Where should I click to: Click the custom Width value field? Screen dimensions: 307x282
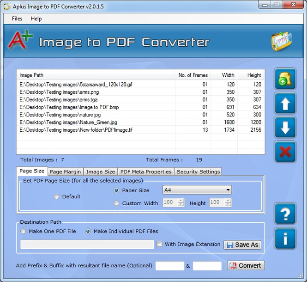point(170,202)
